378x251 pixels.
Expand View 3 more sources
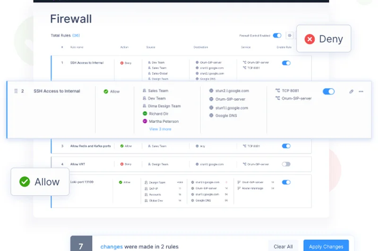coord(160,129)
